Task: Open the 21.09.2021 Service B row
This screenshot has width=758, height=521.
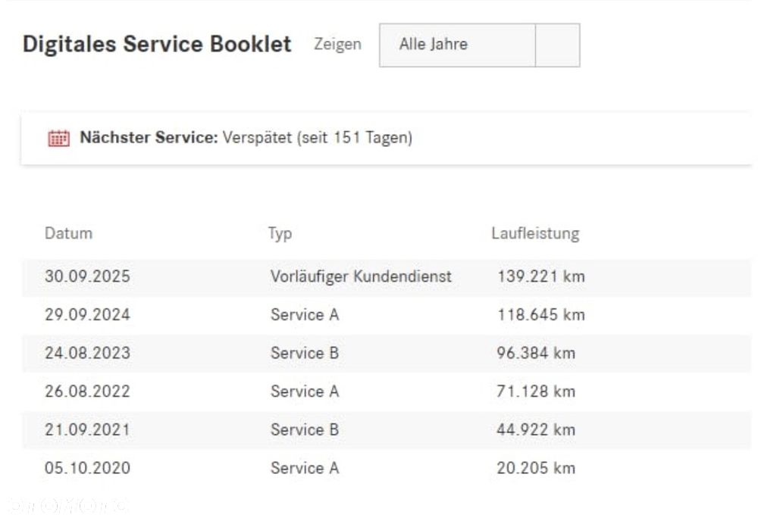Action: pos(387,429)
